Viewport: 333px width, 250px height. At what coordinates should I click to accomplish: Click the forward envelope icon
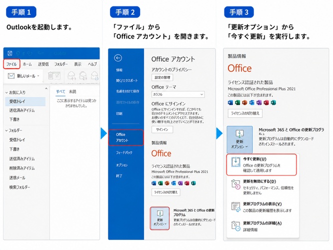point(94,75)
